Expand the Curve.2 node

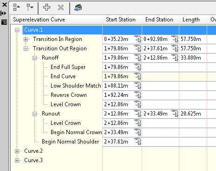(17, 151)
